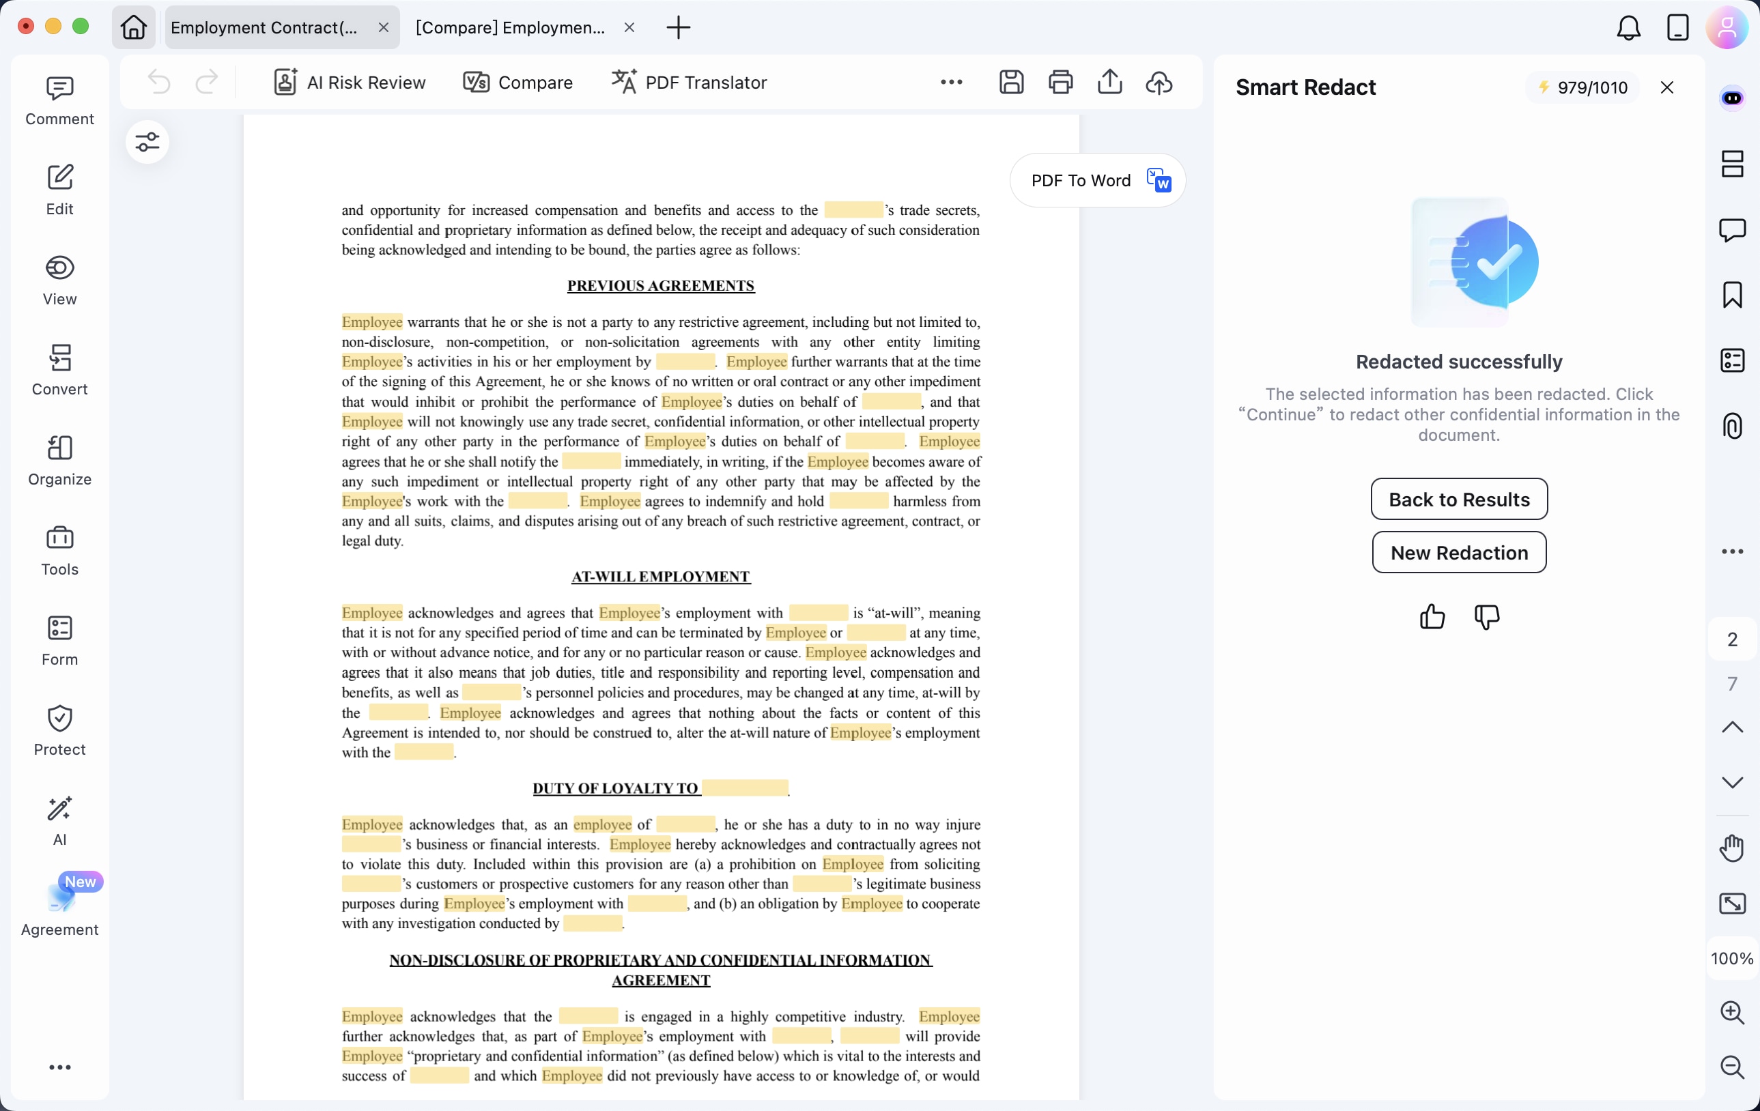
Task: Give thumbs down feedback
Action: click(1487, 617)
